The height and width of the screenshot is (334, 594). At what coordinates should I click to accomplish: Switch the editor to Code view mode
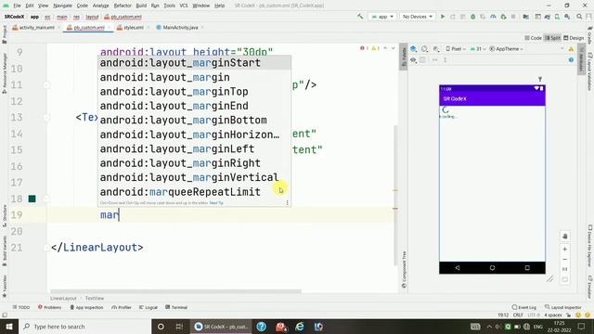(x=533, y=38)
